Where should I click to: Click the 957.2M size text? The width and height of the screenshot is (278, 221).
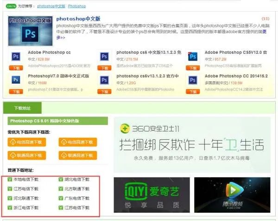(221, 59)
